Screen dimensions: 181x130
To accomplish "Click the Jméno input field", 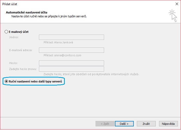I will [71, 37].
